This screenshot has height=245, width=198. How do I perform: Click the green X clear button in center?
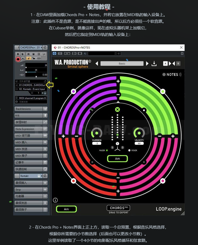117,109
